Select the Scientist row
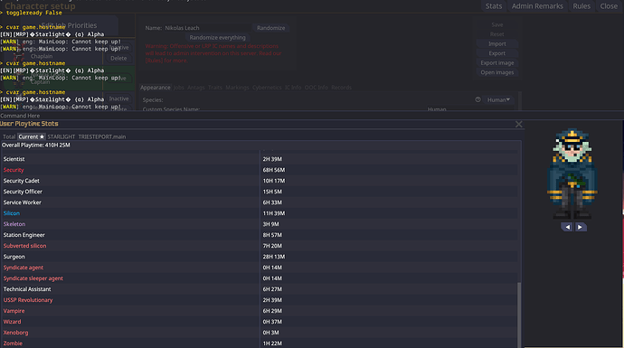The width and height of the screenshot is (624, 348). click(260, 159)
